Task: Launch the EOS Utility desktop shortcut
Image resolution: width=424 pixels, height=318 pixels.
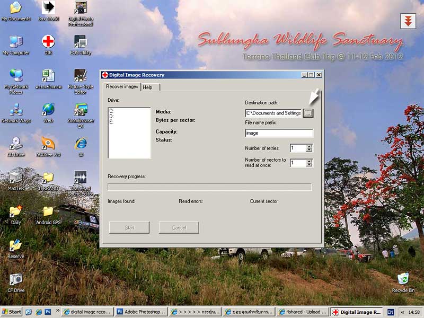Action: (81, 42)
